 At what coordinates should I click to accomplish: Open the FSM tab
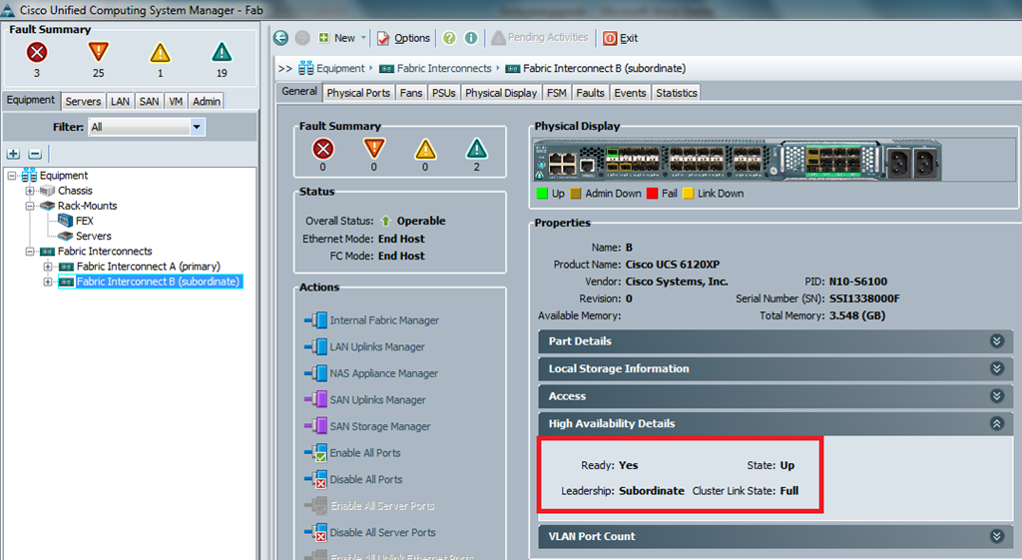click(557, 93)
